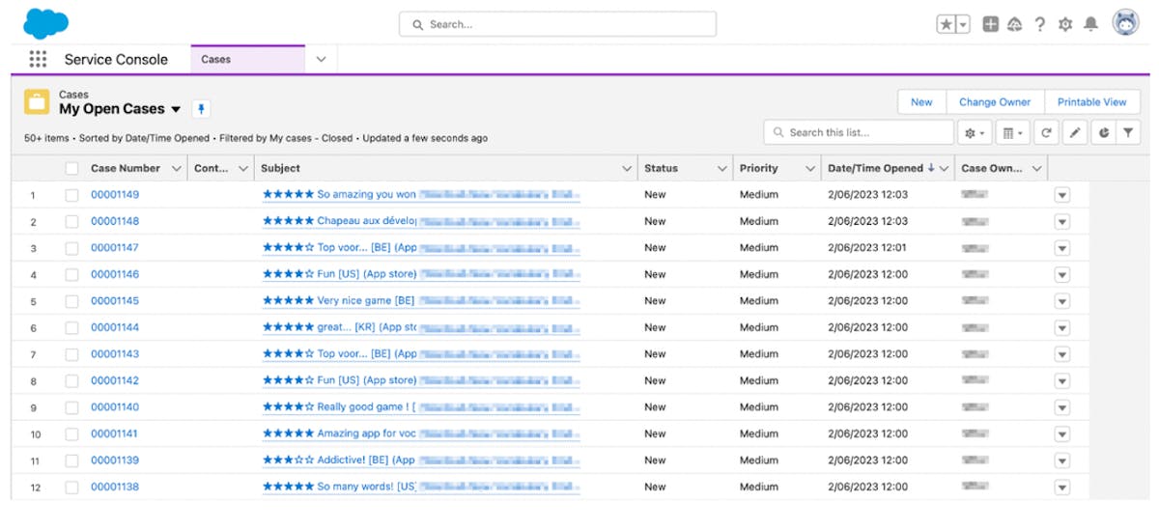
Task: Open List View Controls gear
Action: coord(974,133)
